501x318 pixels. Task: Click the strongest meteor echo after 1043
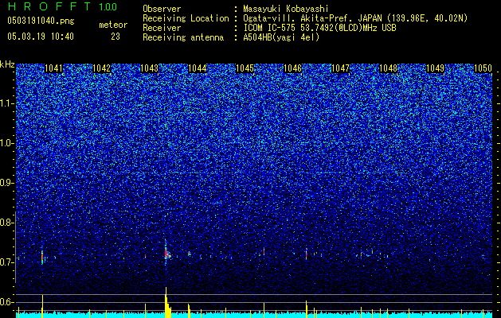pyautogui.click(x=166, y=252)
